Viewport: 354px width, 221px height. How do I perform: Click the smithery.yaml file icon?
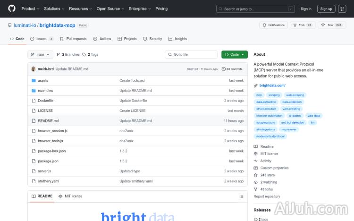click(34, 181)
